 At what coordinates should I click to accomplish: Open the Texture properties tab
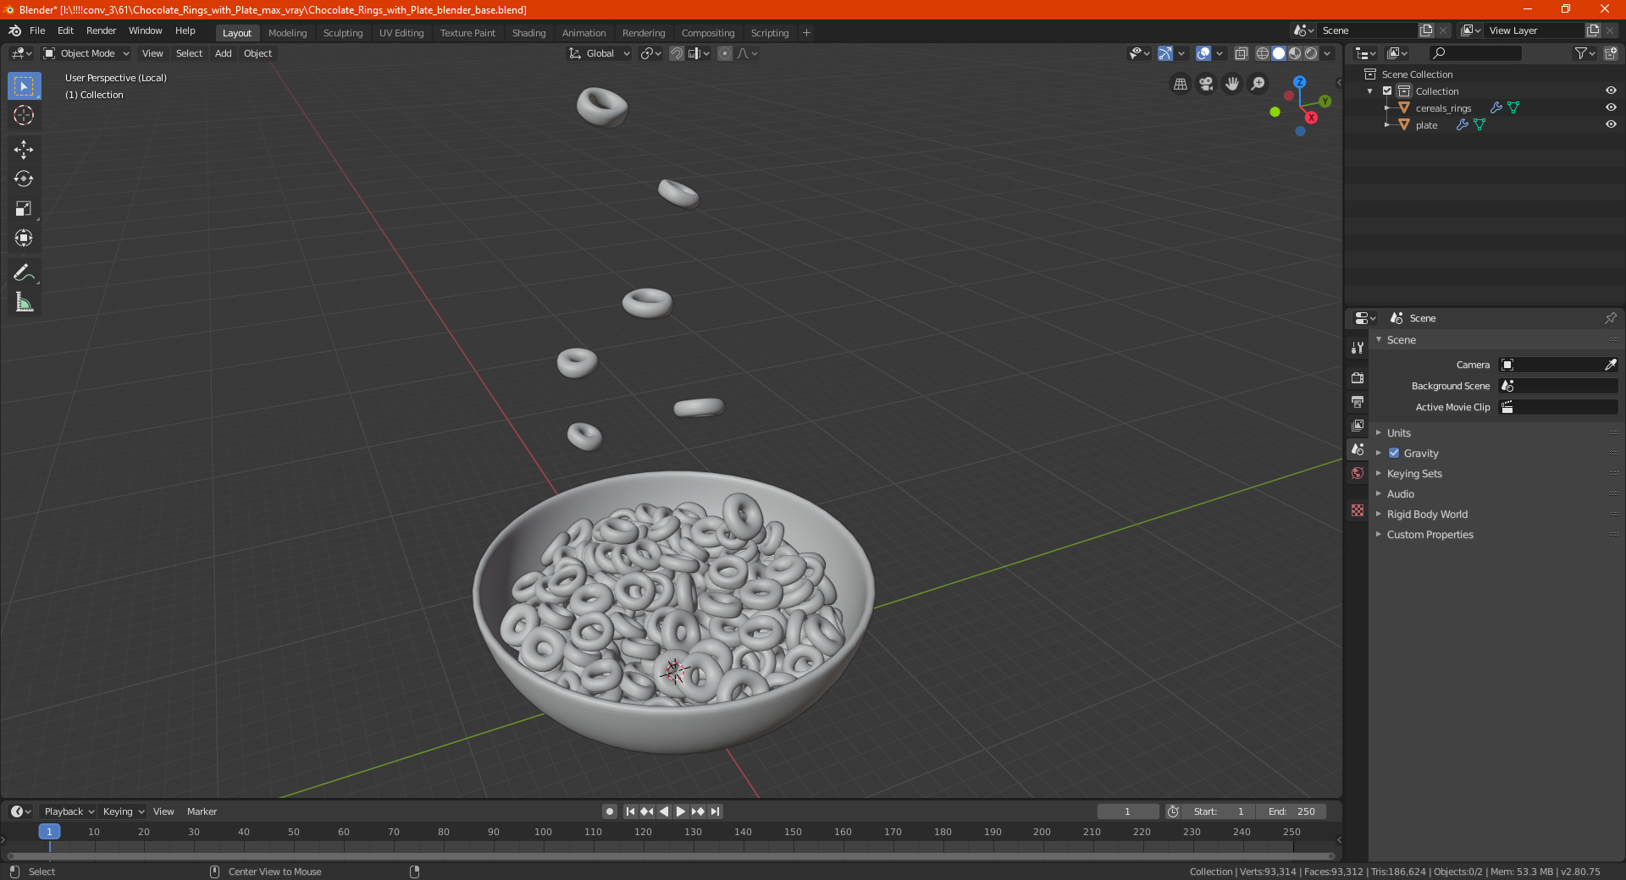point(1358,510)
